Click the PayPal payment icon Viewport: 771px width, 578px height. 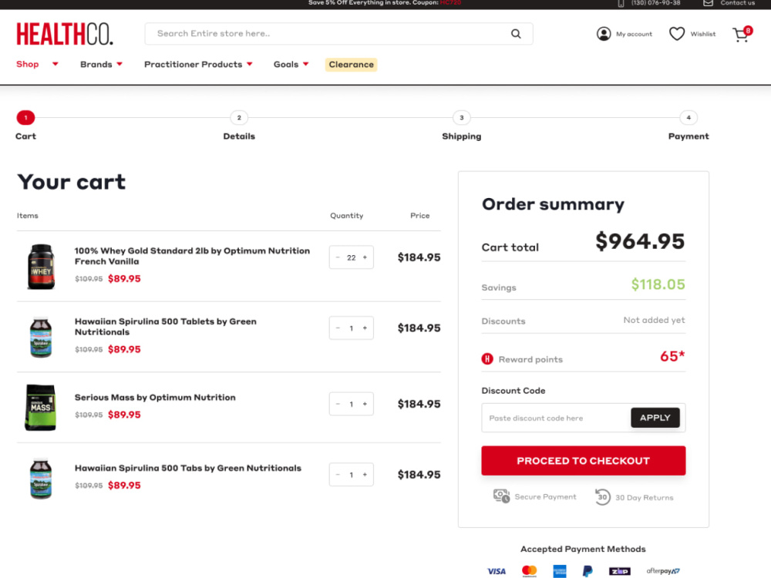point(587,570)
